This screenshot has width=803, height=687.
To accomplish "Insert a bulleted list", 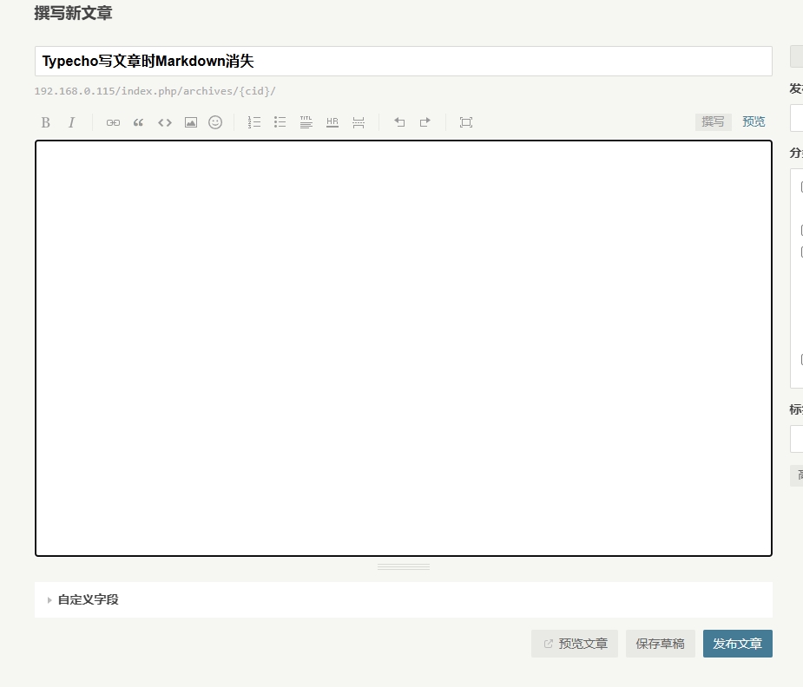I will click(x=280, y=121).
